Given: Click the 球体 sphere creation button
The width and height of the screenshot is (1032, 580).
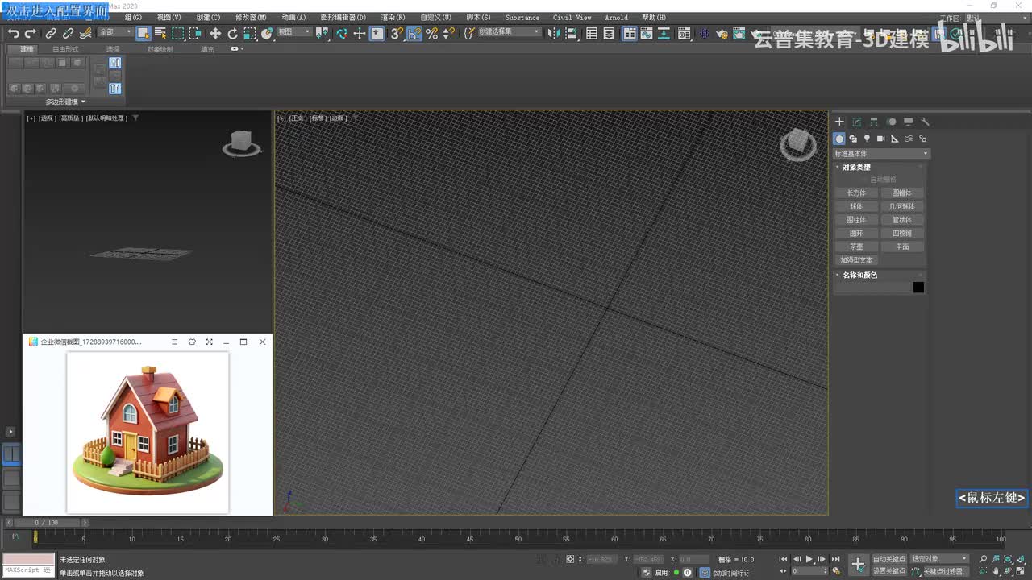Looking at the screenshot, I should tap(856, 206).
